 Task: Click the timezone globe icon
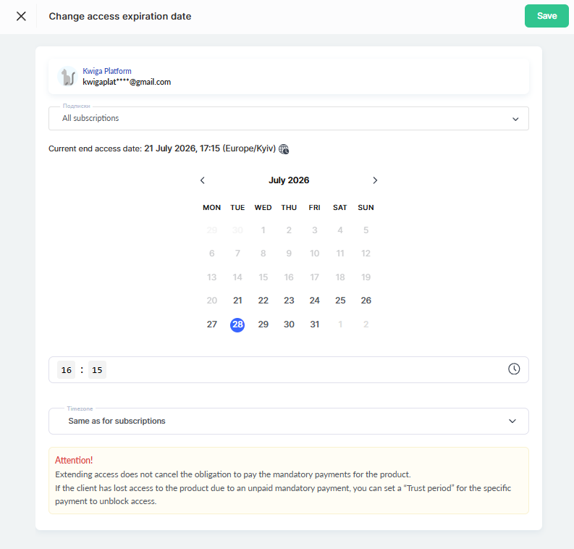point(284,149)
